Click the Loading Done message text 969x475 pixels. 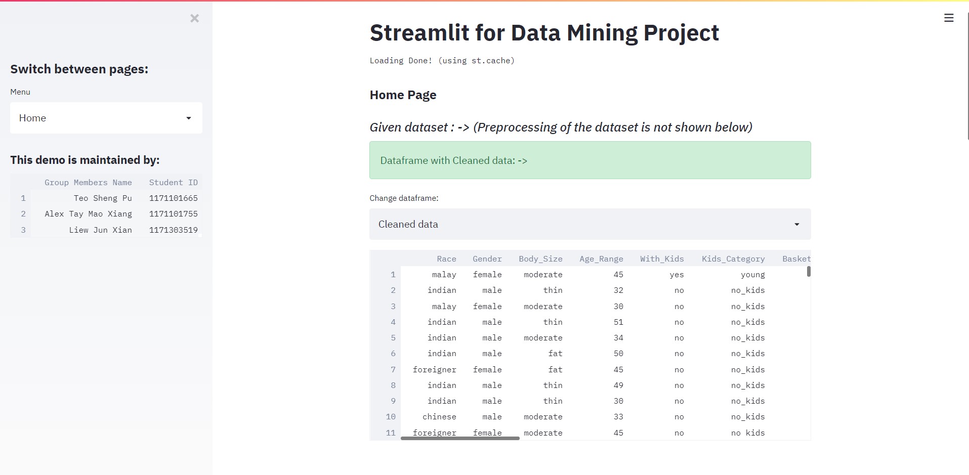[442, 61]
